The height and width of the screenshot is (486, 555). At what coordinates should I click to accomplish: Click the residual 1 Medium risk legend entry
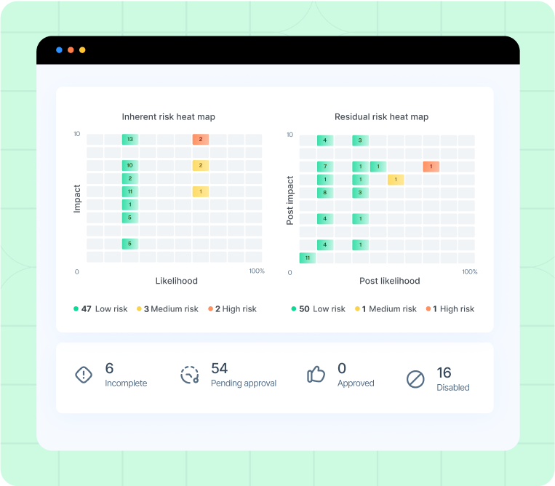(x=386, y=308)
